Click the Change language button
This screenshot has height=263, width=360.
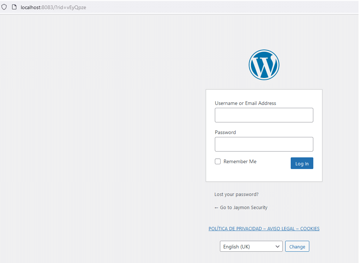click(297, 247)
